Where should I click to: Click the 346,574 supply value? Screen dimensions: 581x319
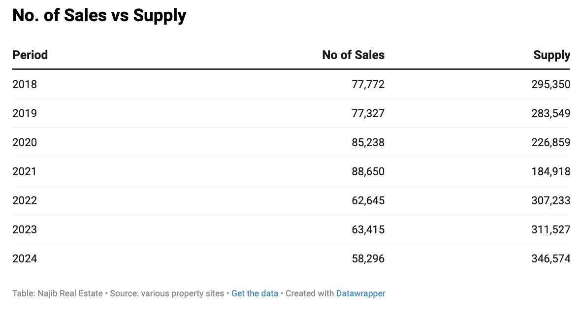pyautogui.click(x=550, y=258)
